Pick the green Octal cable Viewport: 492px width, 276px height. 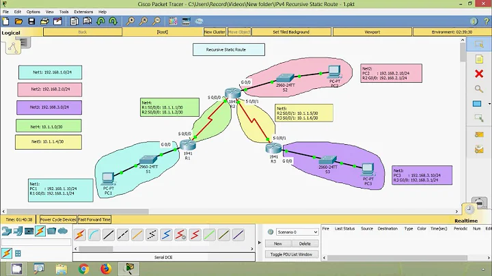209,234
